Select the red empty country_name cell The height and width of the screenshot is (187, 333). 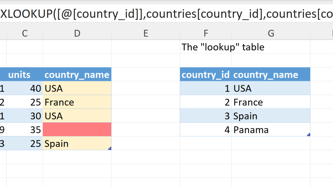coord(77,129)
